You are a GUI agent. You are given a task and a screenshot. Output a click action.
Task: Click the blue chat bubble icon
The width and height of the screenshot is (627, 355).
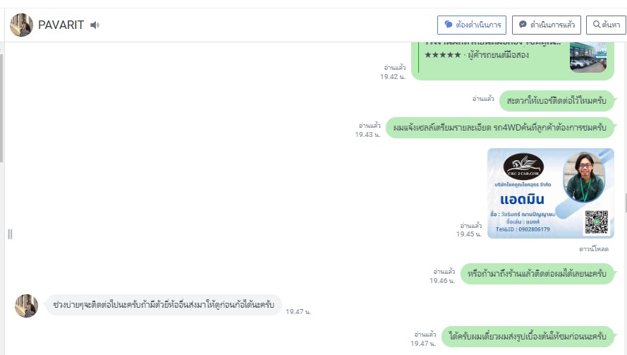click(x=449, y=25)
